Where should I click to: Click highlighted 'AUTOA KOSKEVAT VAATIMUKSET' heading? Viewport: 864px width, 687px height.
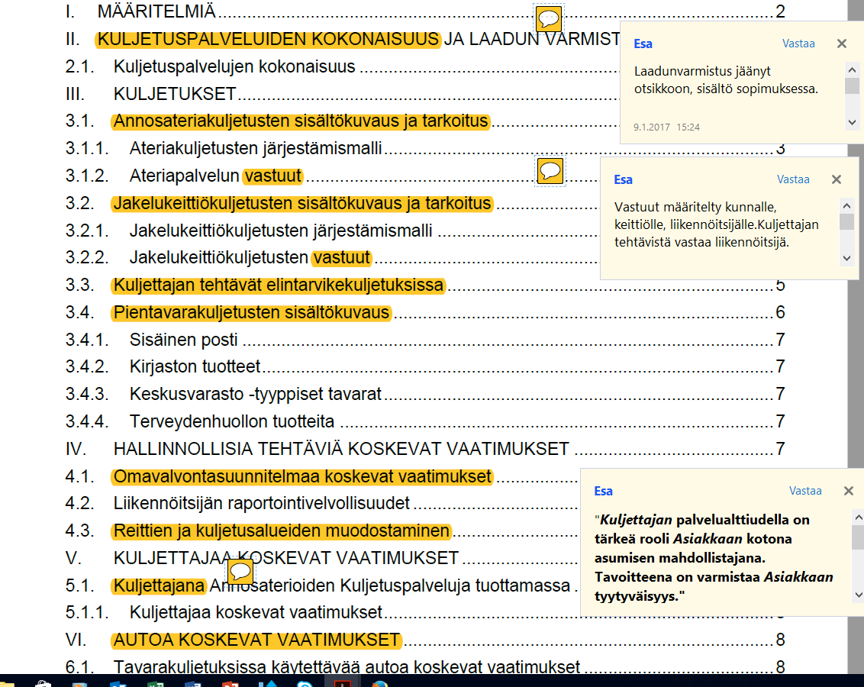(x=256, y=640)
